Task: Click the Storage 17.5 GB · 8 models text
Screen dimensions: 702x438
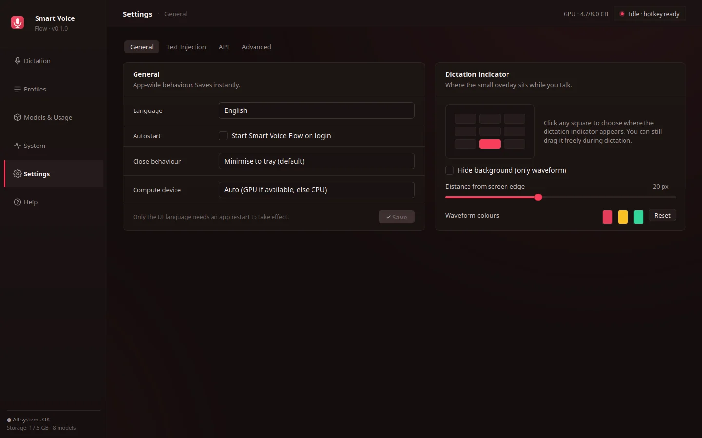Action: click(41, 428)
